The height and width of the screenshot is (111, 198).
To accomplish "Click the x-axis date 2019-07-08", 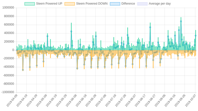I will coord(101,101).
